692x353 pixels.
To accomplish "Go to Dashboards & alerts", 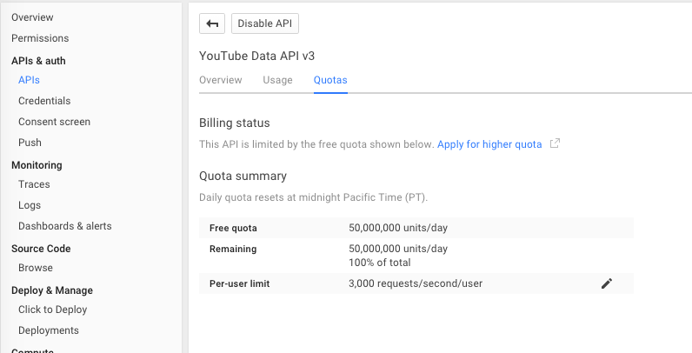I will click(x=65, y=226).
